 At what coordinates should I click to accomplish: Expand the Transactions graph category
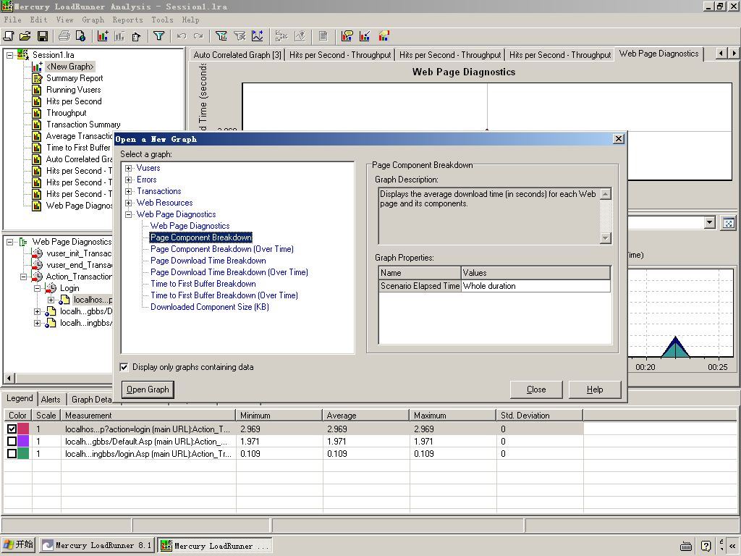coord(129,191)
